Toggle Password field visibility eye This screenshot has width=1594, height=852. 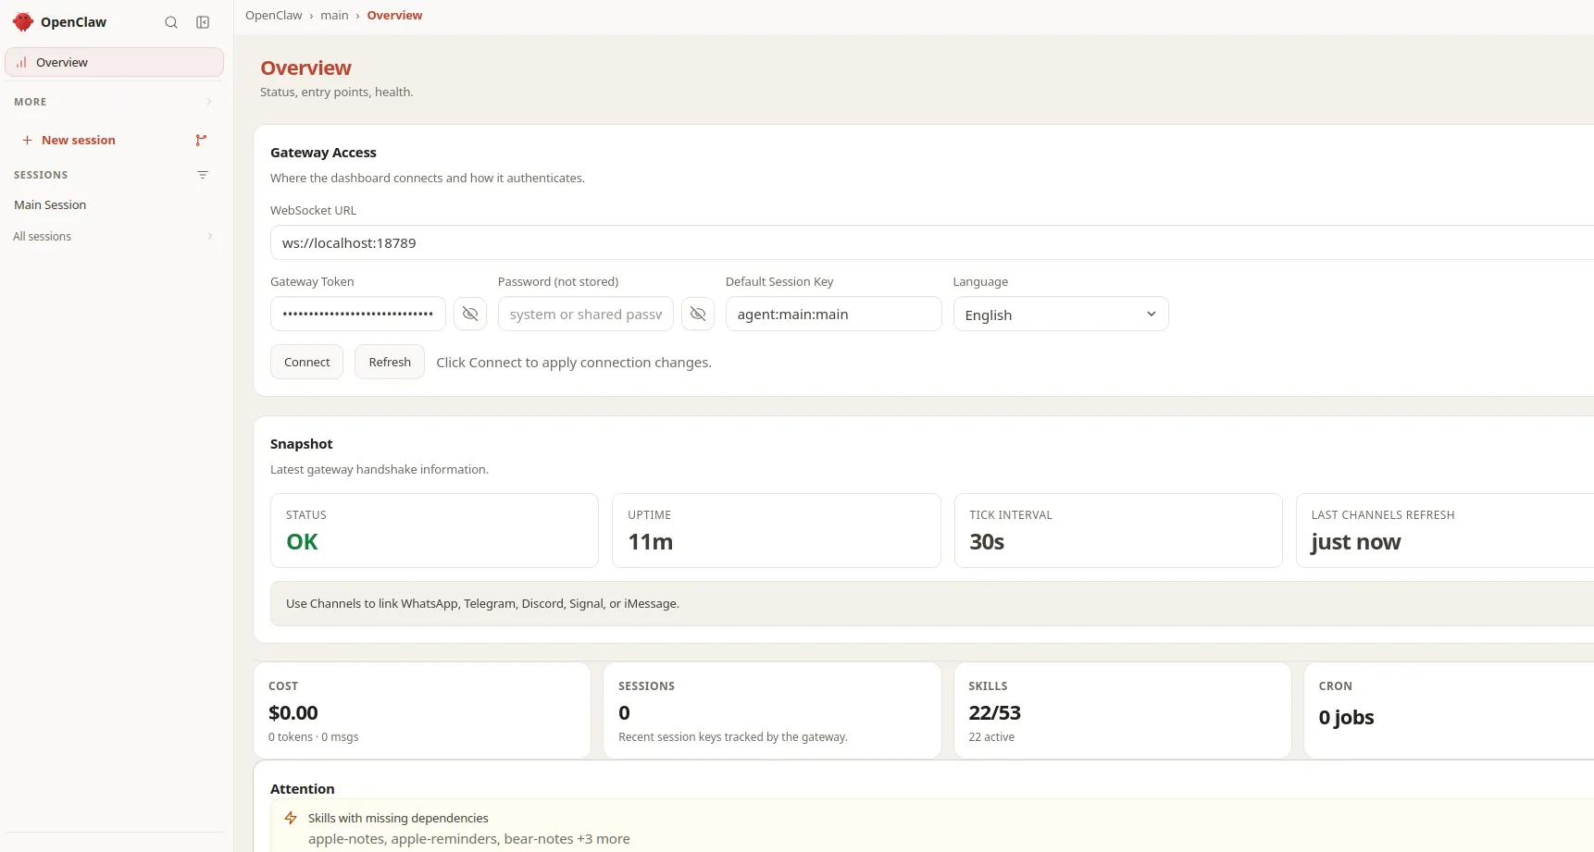[x=698, y=314]
